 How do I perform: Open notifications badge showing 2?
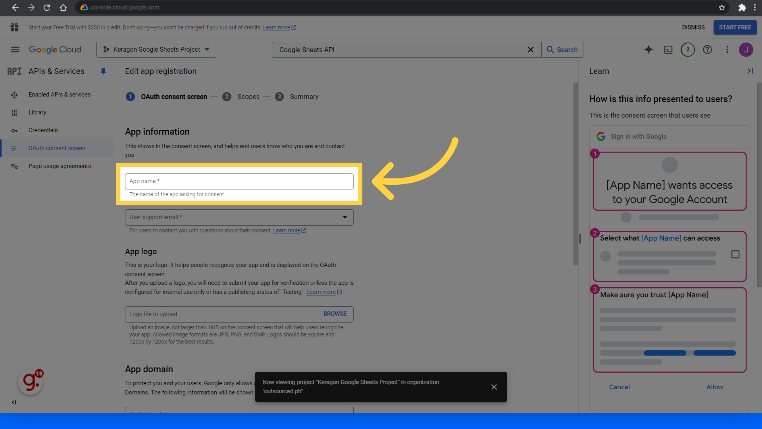click(x=688, y=50)
